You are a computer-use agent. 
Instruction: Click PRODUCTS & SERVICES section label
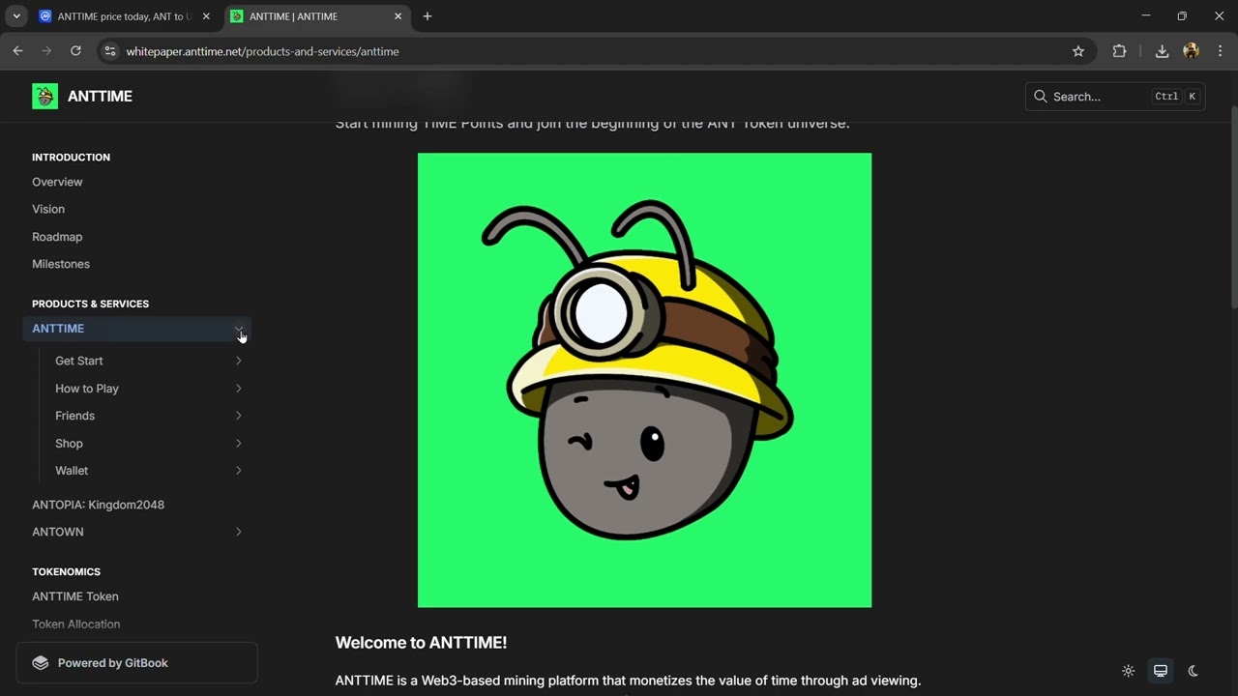tap(90, 304)
